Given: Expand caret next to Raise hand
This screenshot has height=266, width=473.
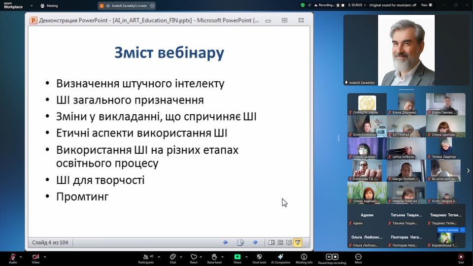Looking at the screenshot, I should (x=223, y=257).
